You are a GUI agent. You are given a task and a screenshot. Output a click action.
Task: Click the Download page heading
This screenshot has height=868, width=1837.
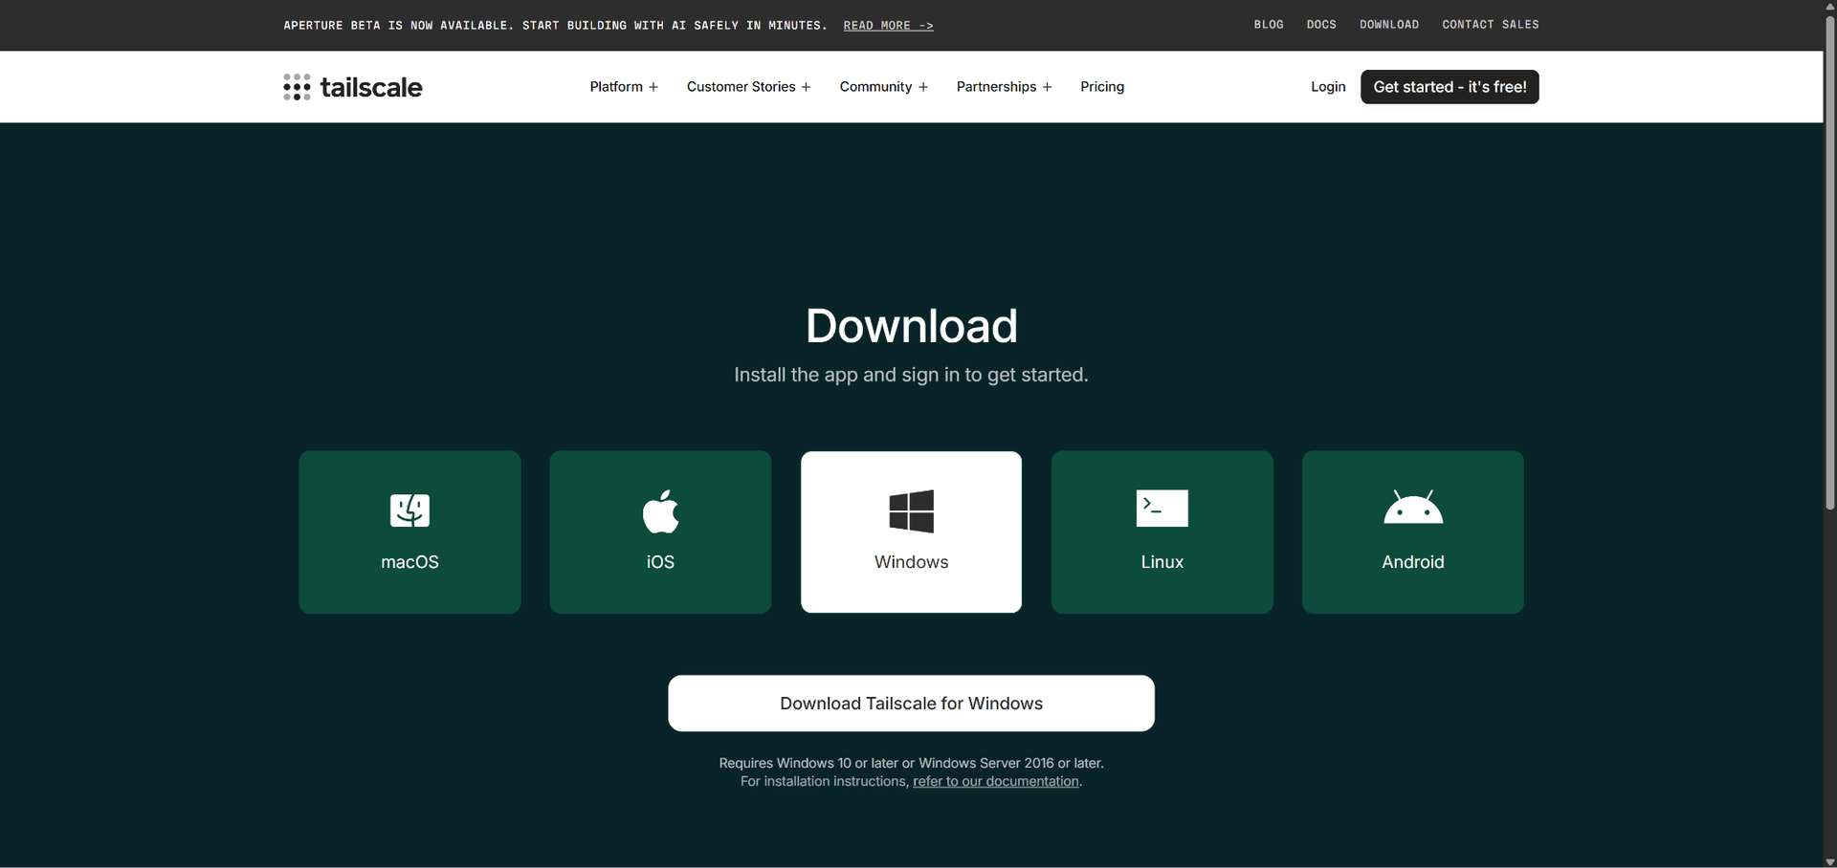tap(911, 326)
